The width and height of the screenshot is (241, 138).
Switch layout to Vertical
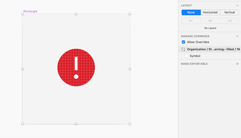(229, 12)
